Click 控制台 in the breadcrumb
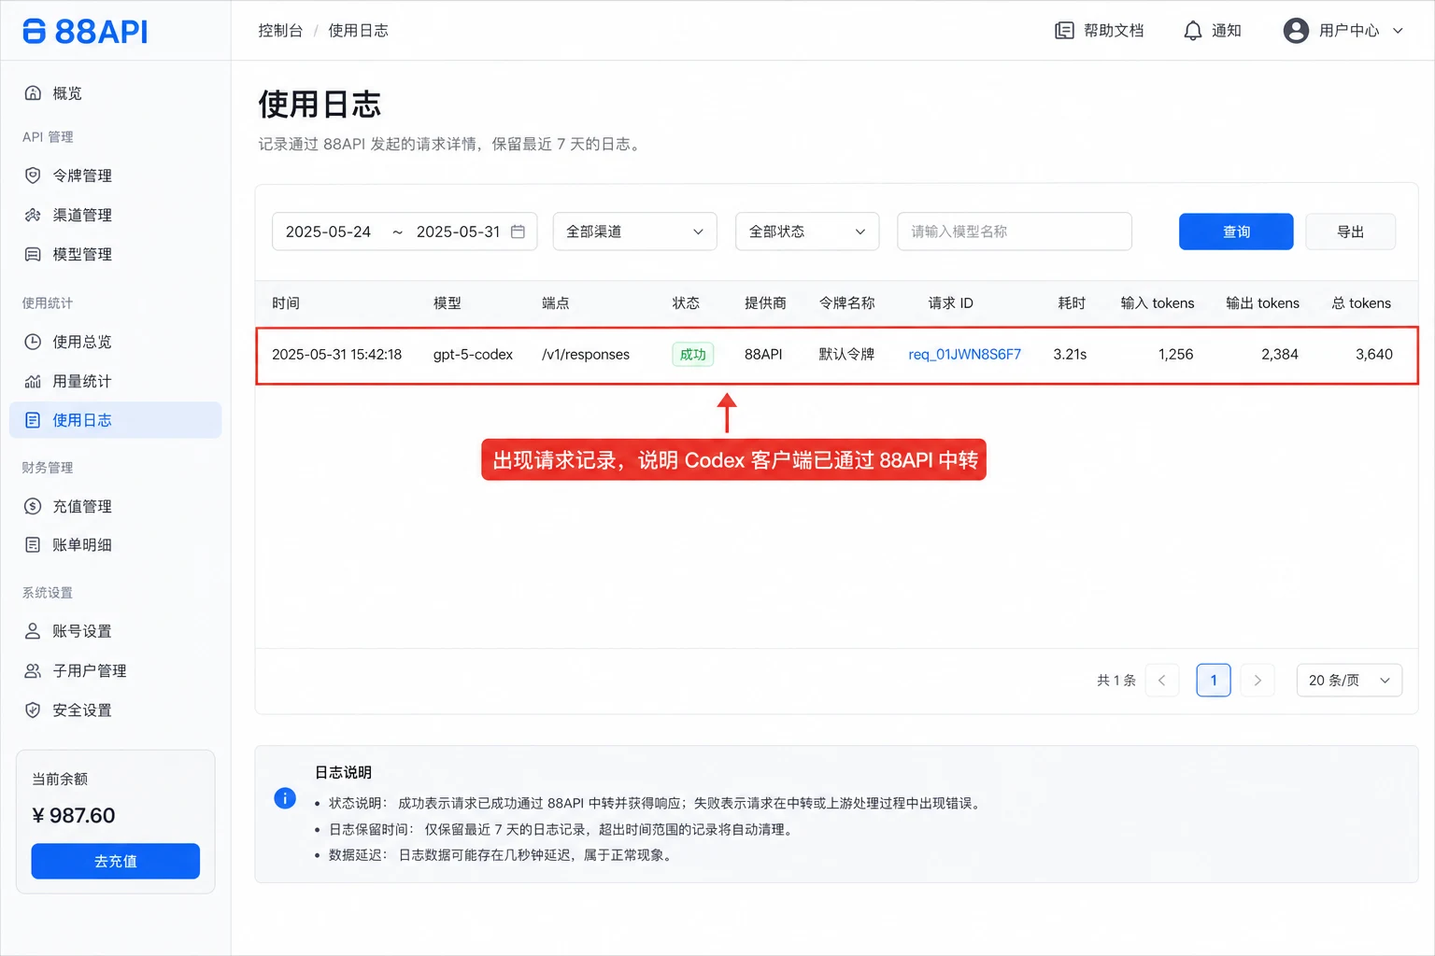The height and width of the screenshot is (956, 1435). click(x=280, y=31)
